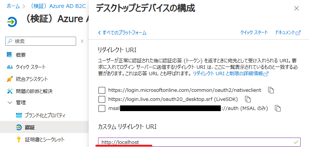Click the カスタム リダイレクト URI heading
This screenshot has width=309, height=147.
click(x=127, y=127)
